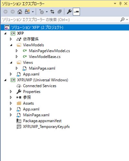The image size is (129, 161).
Task: Select App.xaml in XFP project
Action: 31,74
